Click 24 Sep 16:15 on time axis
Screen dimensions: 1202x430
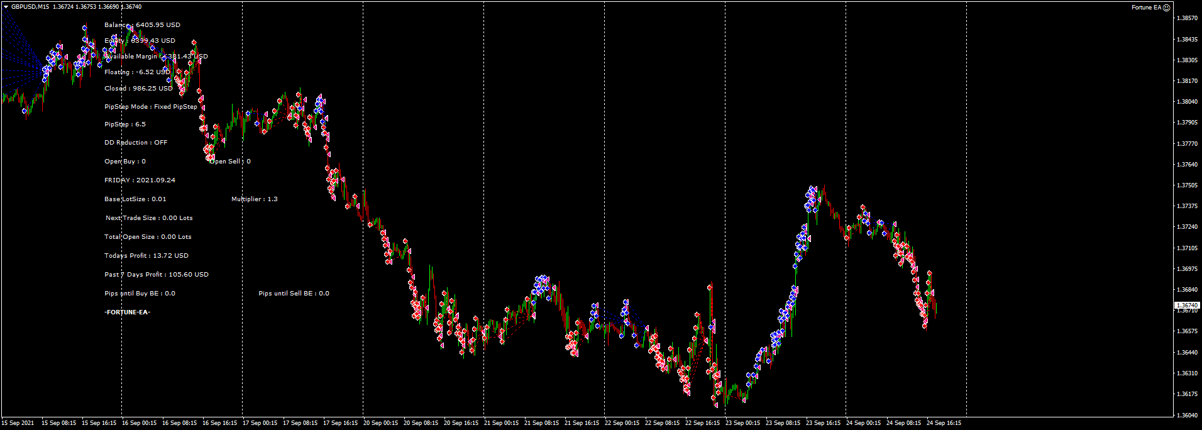point(944,423)
